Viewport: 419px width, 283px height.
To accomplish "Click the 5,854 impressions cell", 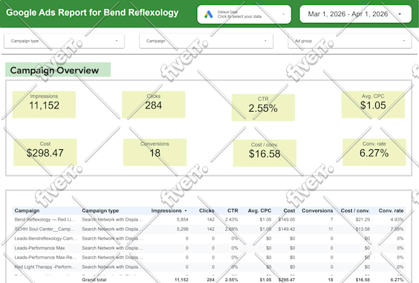I will (182, 219).
